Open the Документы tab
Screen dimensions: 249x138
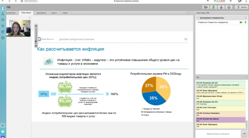click(41, 13)
